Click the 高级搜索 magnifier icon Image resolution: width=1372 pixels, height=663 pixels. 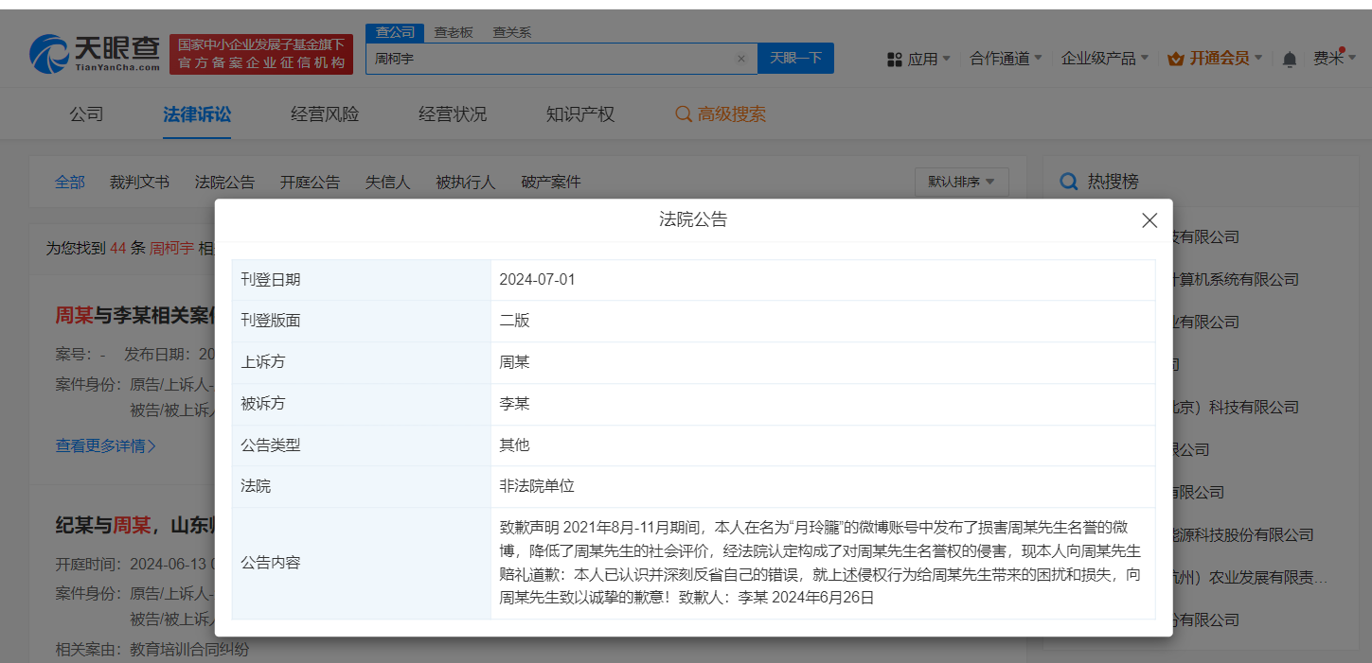683,113
